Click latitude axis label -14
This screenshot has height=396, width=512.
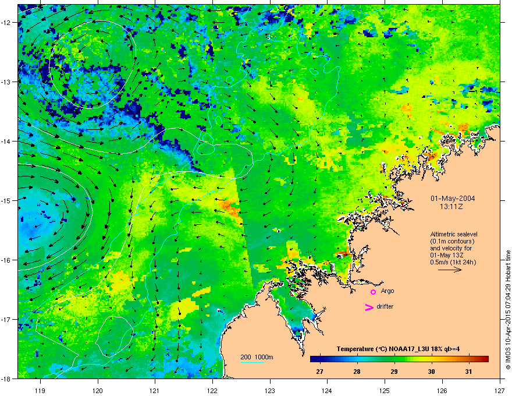6,142
